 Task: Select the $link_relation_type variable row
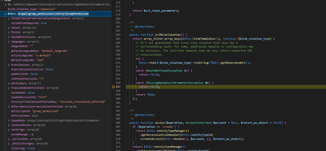(x=31, y=9)
